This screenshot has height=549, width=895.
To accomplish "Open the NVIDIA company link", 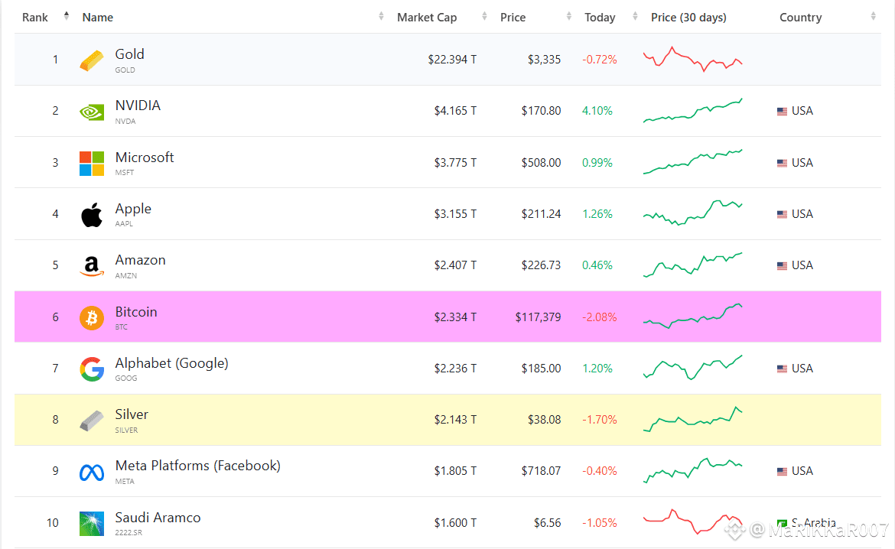I will coord(138,106).
